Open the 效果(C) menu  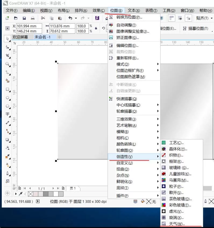click(99, 10)
